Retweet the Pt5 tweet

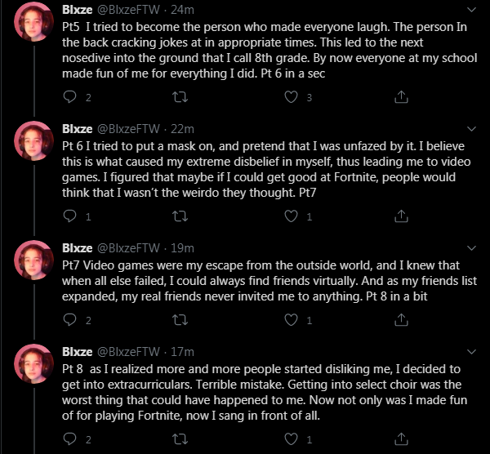(x=180, y=97)
